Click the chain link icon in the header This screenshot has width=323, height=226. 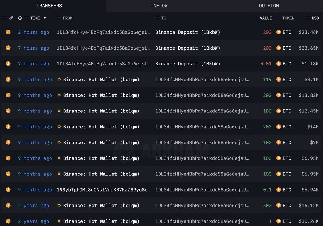pos(11,18)
